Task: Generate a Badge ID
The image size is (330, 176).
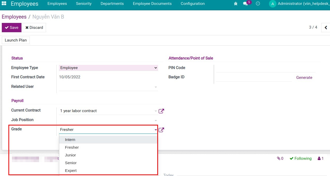Action: click(304, 77)
